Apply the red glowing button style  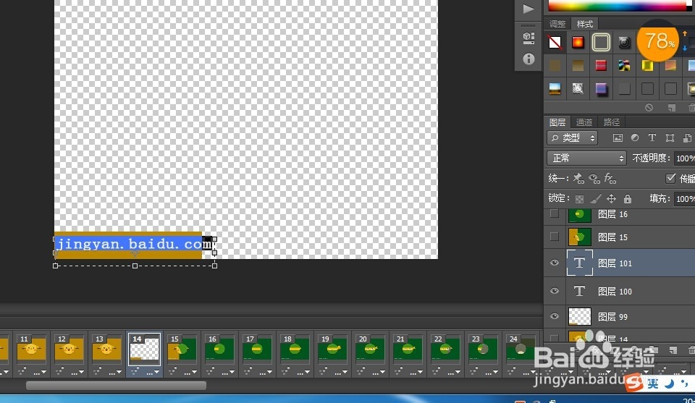click(x=578, y=43)
